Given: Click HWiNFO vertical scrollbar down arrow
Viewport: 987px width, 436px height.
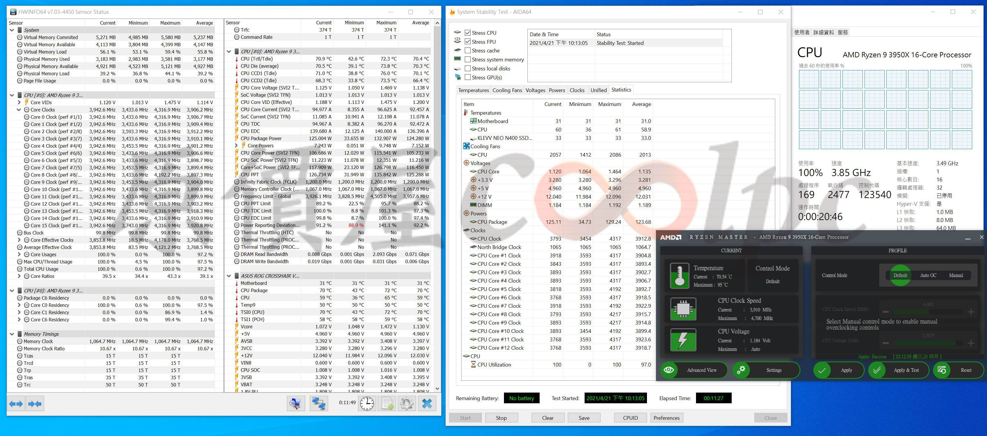Looking at the screenshot, I should click(437, 389).
